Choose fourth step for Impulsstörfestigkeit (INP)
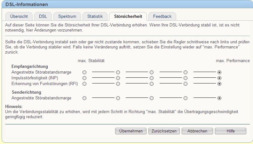The image size is (253, 144). tap(186, 78)
